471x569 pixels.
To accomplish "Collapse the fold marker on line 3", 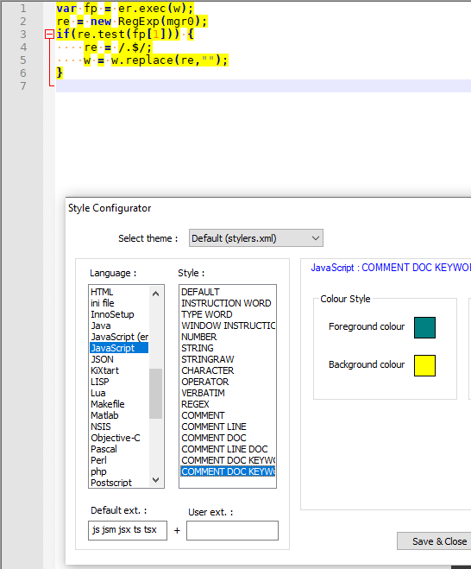I will pyautogui.click(x=49, y=35).
